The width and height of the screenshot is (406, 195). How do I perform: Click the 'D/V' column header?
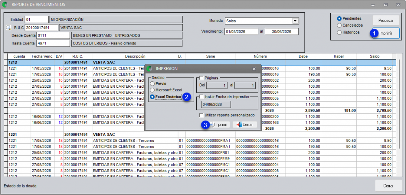tap(59, 56)
